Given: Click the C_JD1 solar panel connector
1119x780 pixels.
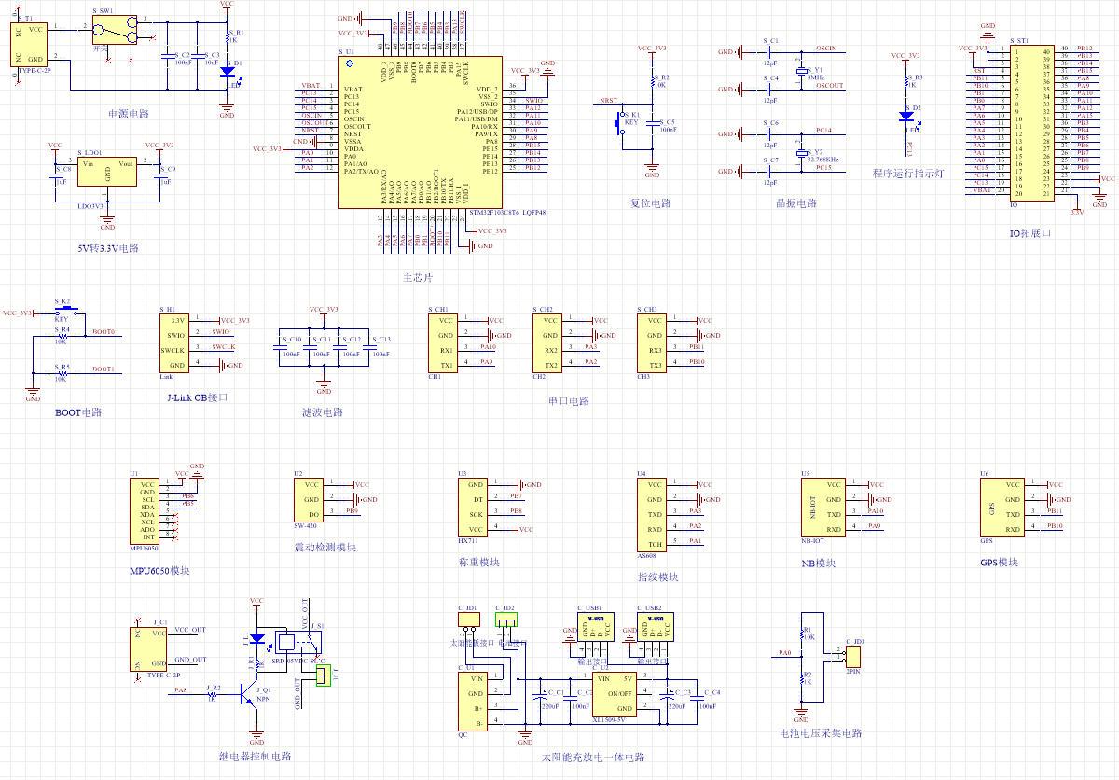Looking at the screenshot, I should pos(469,619).
